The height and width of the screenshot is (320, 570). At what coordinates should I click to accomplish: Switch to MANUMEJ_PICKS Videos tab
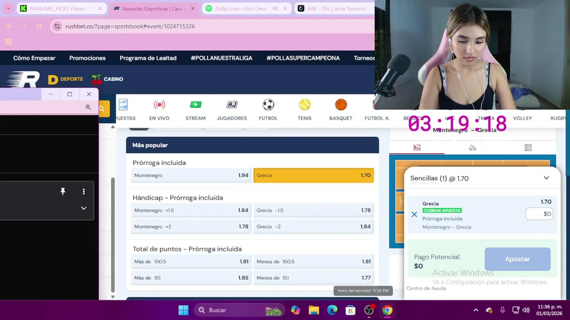coord(61,8)
